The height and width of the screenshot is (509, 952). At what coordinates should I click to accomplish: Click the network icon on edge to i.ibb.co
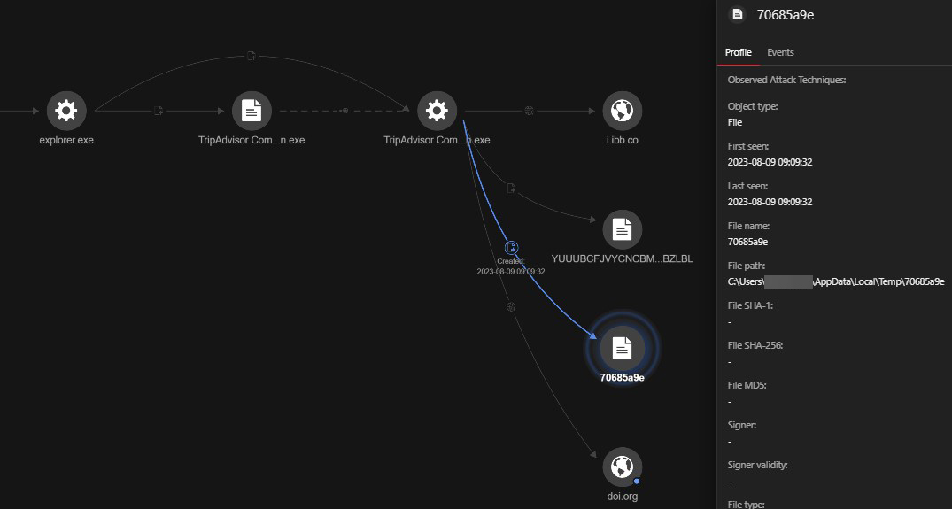(x=529, y=111)
